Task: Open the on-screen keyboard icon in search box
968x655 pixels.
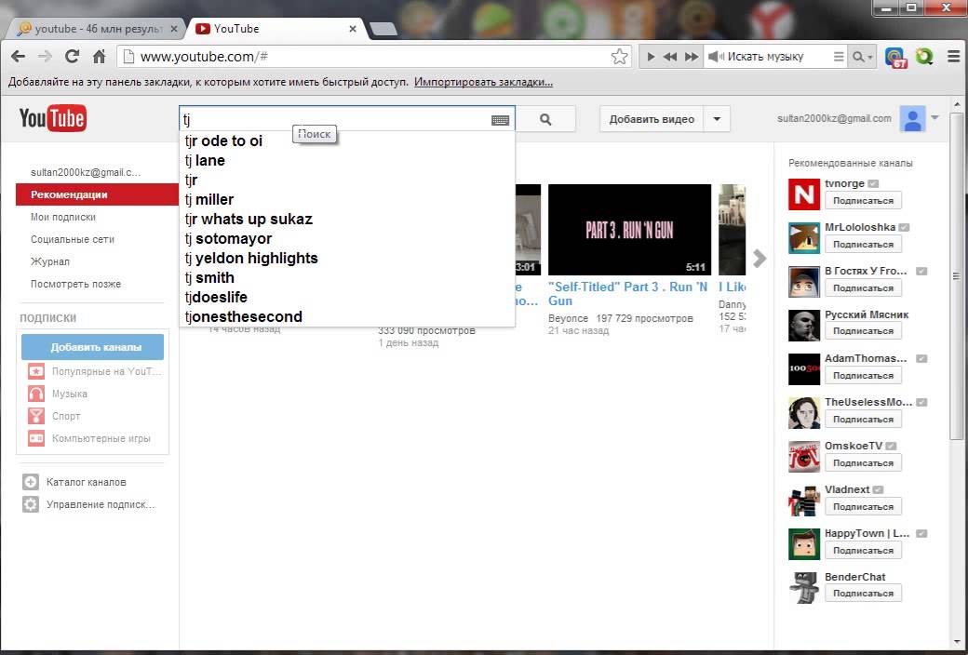Action: [500, 120]
